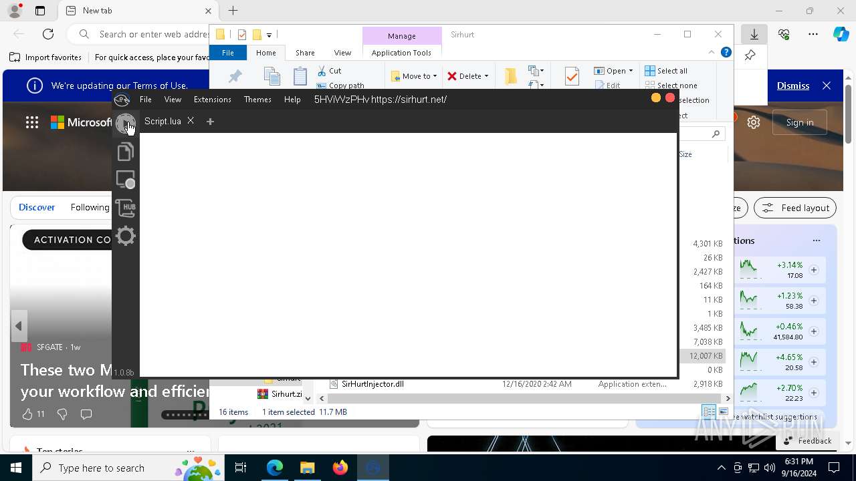Open Copilot icon in Edge toolbar

841,34
